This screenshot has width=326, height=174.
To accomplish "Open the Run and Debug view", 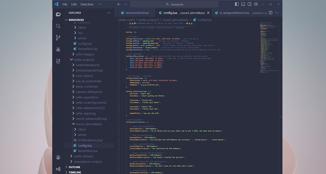I will (x=58, y=49).
